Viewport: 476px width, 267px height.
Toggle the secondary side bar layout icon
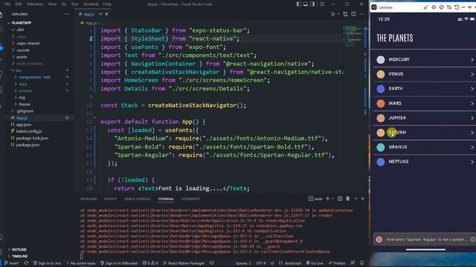[312, 4]
